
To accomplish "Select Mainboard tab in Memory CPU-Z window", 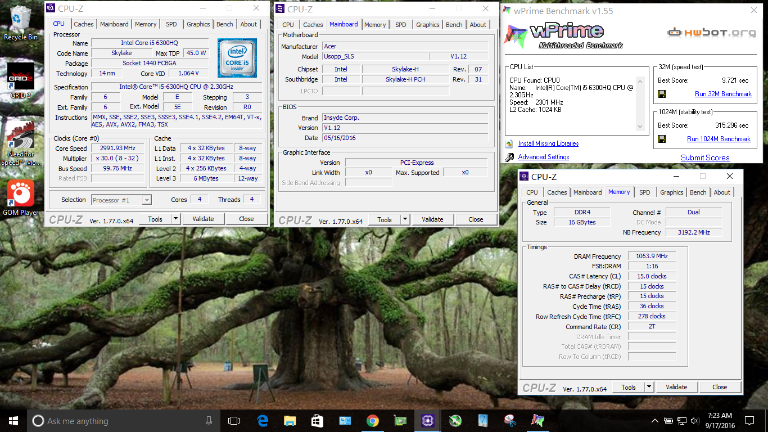I will pos(588,192).
